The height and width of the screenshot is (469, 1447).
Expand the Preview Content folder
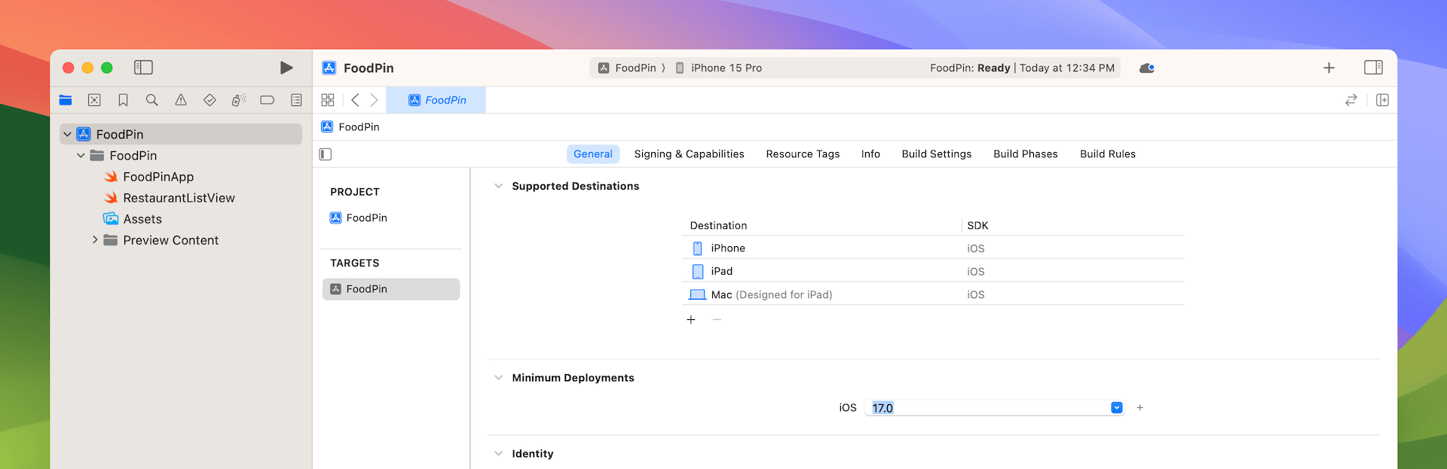click(95, 240)
